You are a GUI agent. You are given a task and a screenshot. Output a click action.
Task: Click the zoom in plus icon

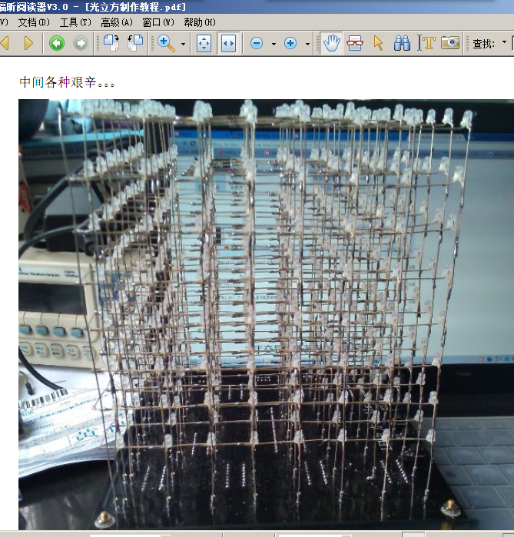pyautogui.click(x=290, y=44)
